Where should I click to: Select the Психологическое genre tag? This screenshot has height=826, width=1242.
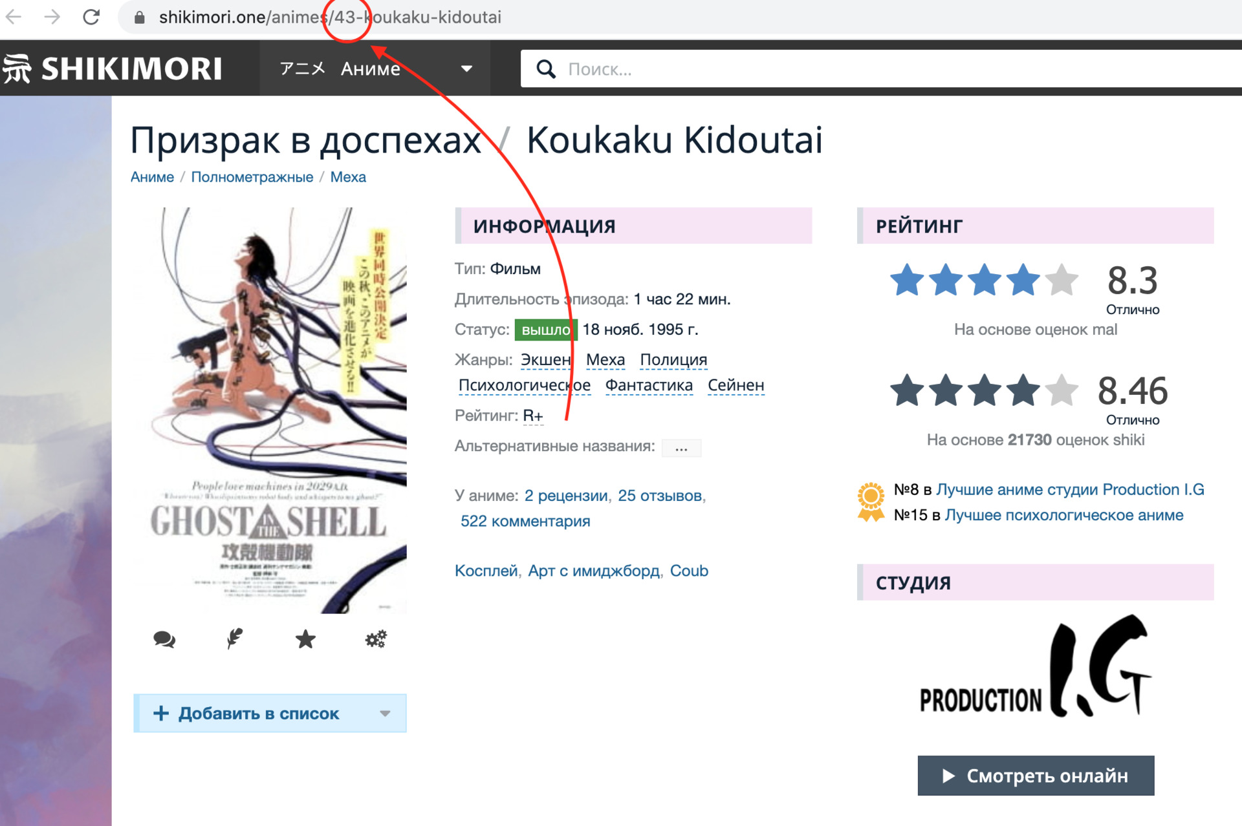(x=524, y=385)
